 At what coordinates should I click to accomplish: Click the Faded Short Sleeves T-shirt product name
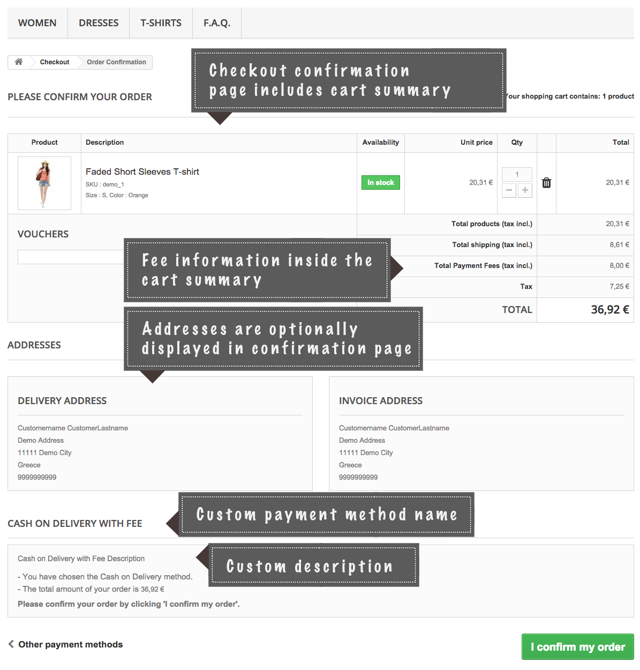(x=142, y=172)
